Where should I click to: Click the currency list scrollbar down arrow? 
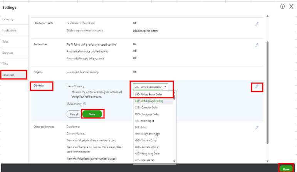tap(175, 161)
